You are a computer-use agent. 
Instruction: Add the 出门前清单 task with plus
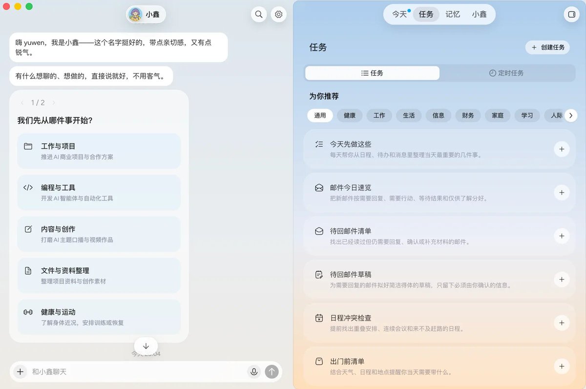pyautogui.click(x=562, y=367)
